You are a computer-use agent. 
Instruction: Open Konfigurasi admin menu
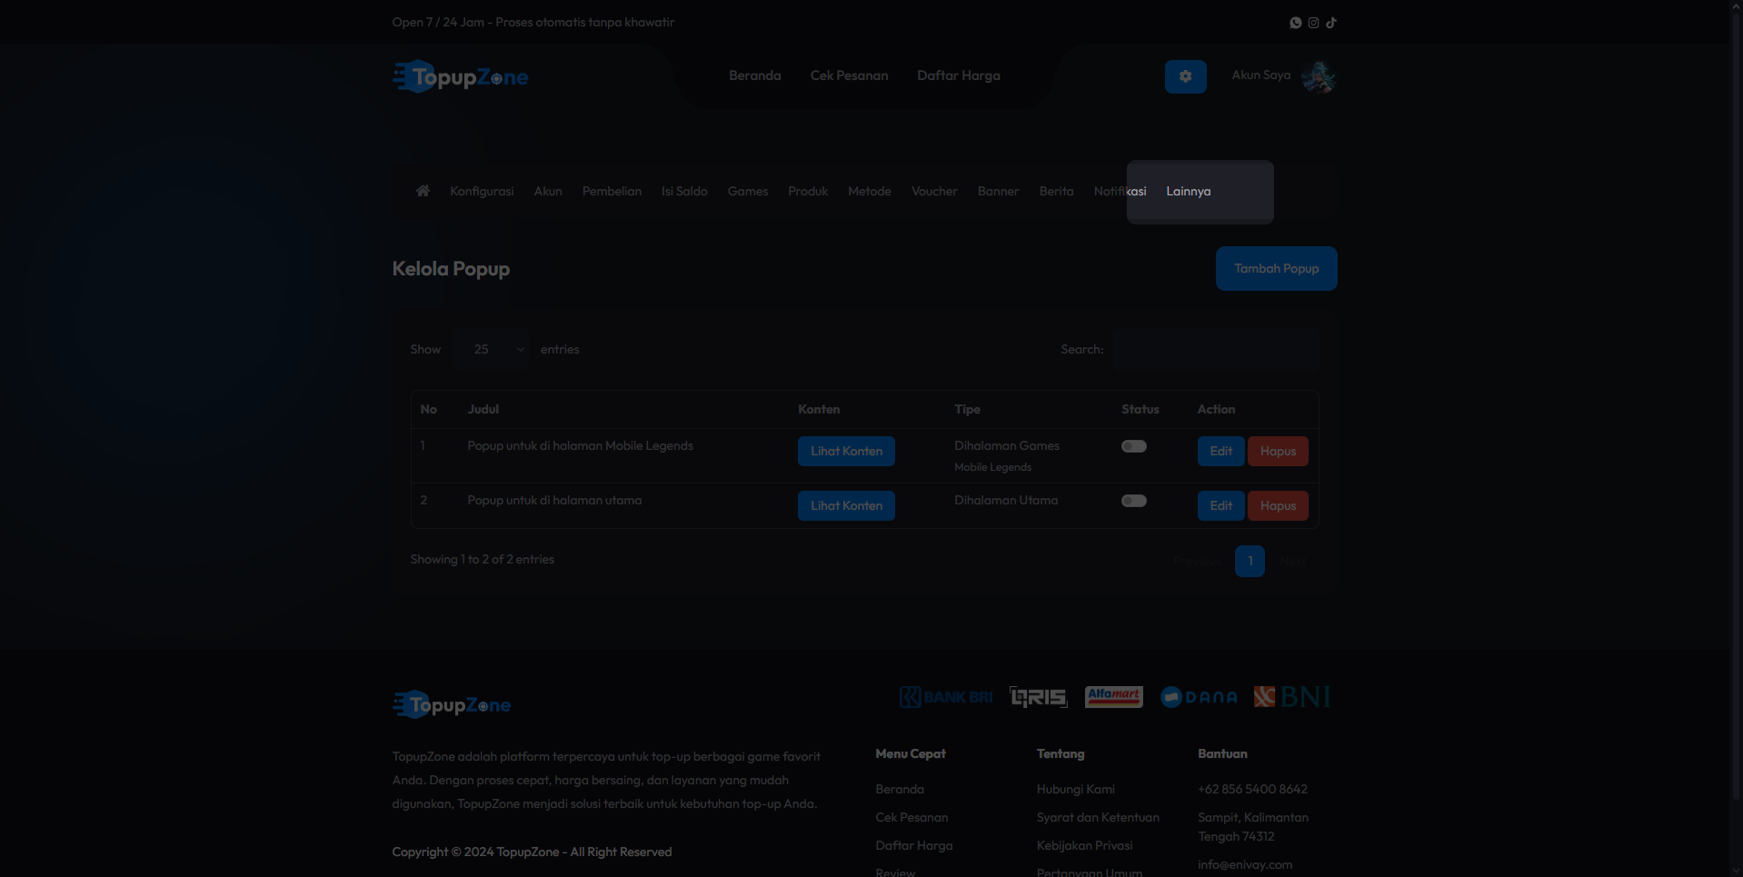482,191
